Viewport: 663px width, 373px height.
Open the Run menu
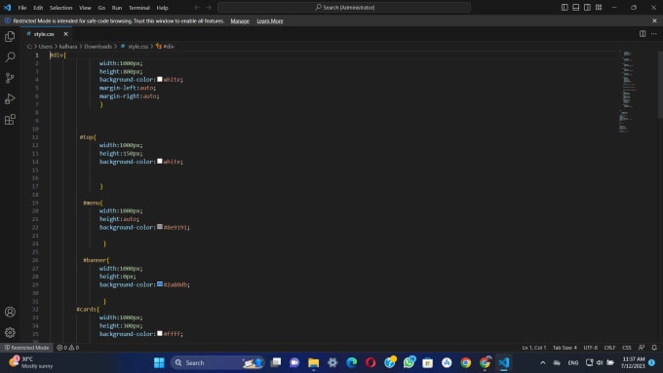coord(117,8)
